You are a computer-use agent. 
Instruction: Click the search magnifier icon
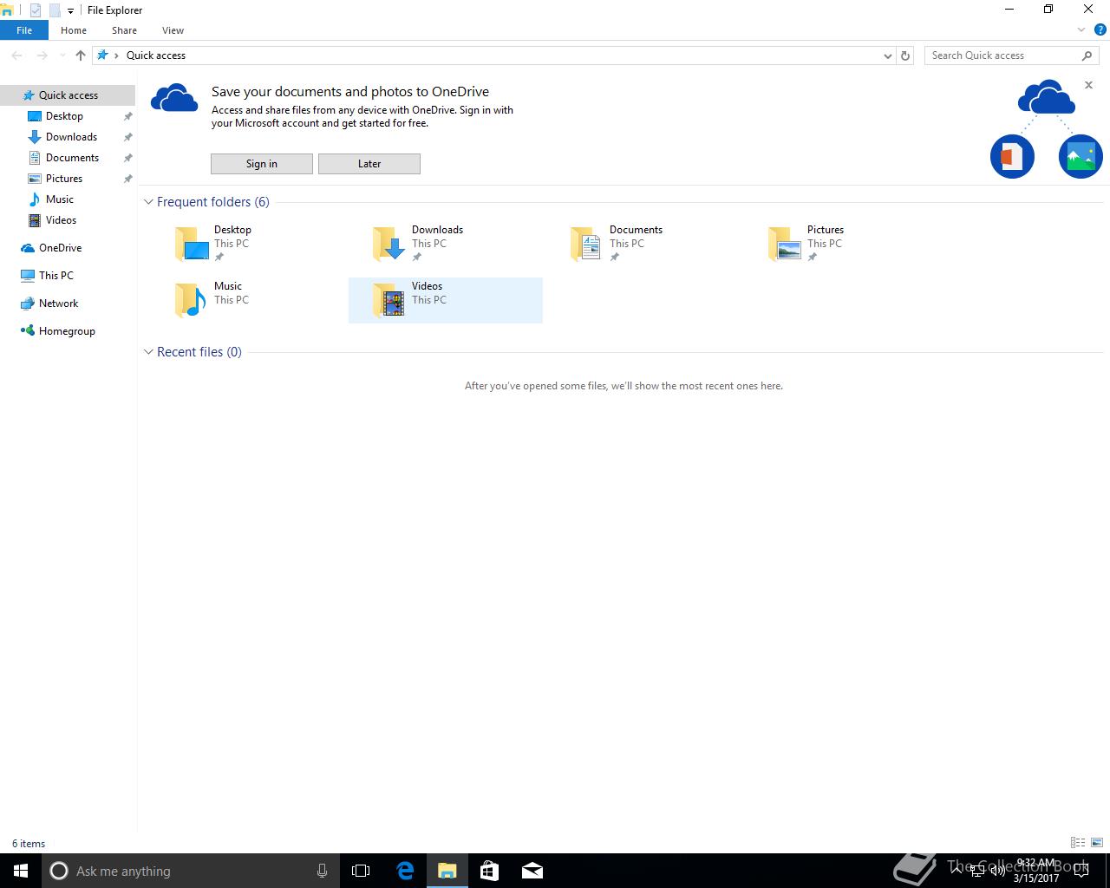click(1087, 55)
